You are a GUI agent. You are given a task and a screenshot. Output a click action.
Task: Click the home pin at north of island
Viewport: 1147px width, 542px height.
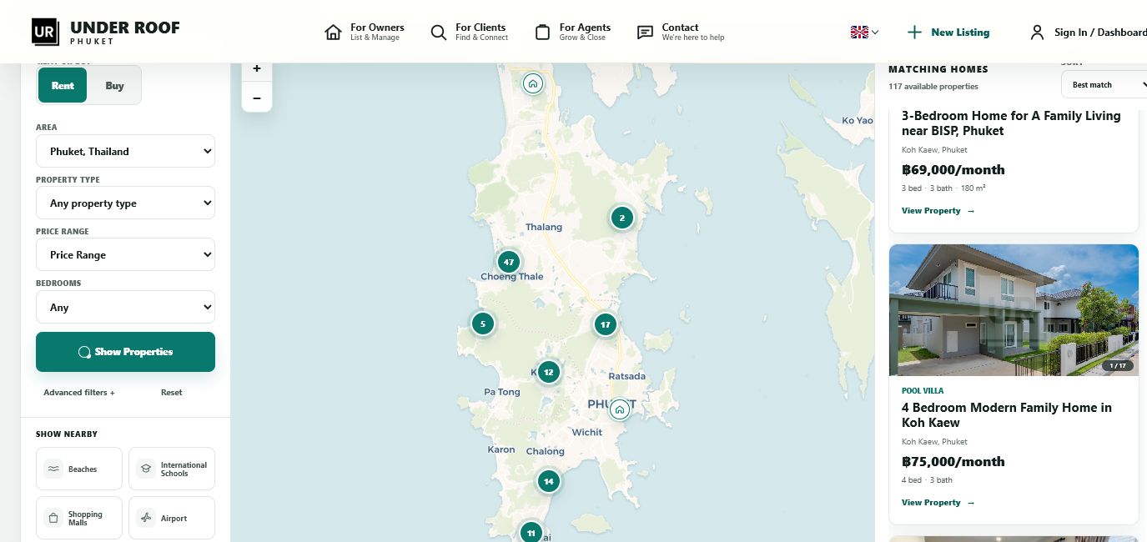tap(533, 83)
